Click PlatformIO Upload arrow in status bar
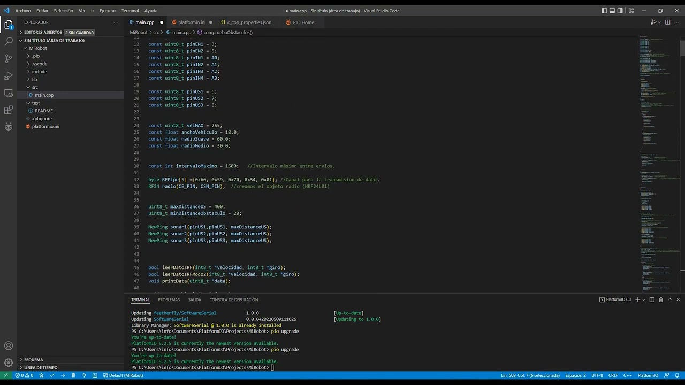685x385 pixels. 63,375
